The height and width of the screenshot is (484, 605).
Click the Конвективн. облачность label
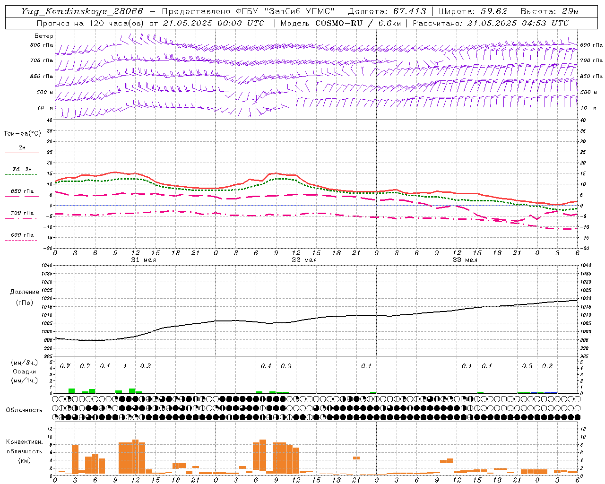click(24, 447)
